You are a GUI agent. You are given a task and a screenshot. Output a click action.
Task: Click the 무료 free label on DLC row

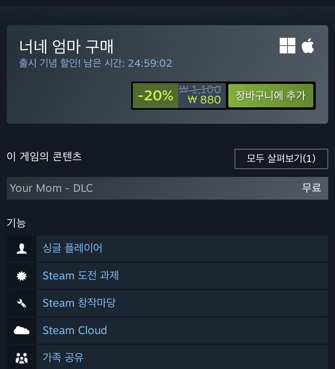click(x=311, y=188)
